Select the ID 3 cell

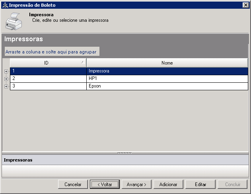pos(48,86)
